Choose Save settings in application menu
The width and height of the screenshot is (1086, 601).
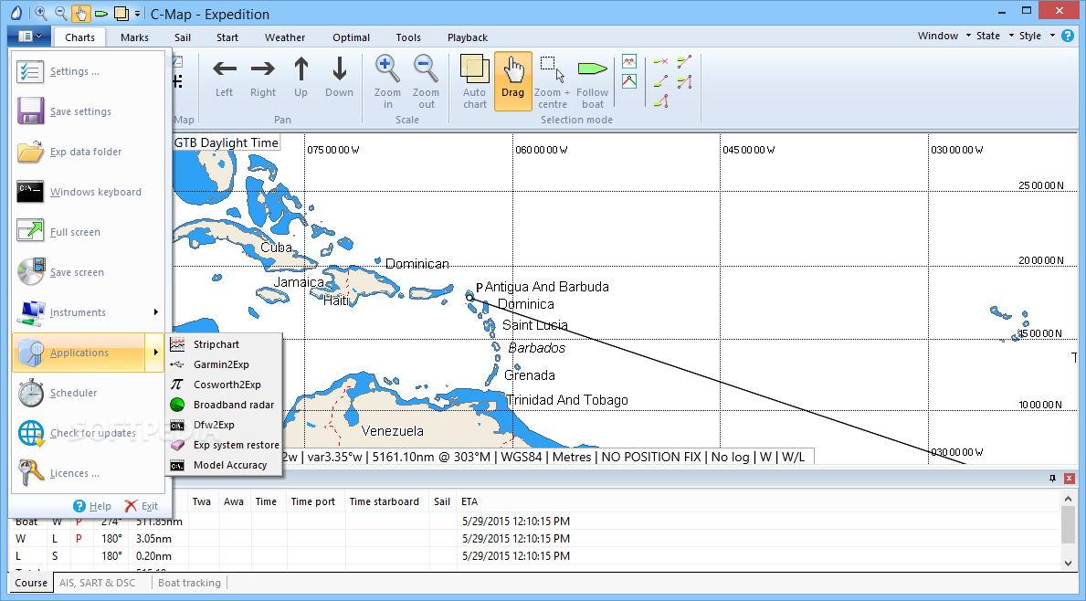click(88, 111)
